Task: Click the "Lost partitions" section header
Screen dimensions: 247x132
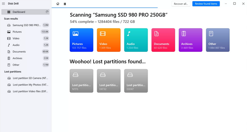Action: point(13,72)
